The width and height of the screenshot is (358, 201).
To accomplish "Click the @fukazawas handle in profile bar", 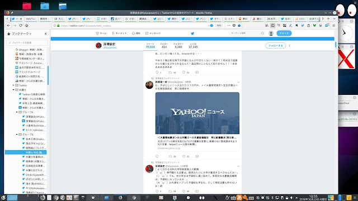I will [x=110, y=47].
